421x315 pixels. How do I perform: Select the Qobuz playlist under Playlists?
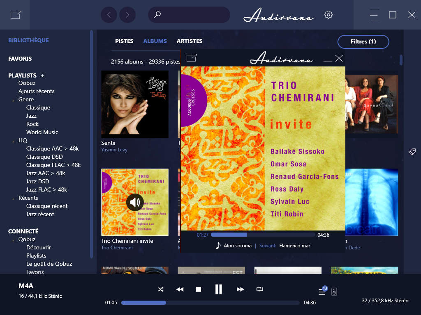[x=27, y=83]
